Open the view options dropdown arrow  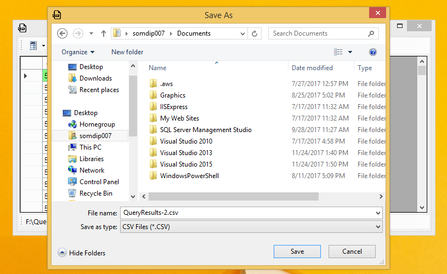[x=350, y=52]
